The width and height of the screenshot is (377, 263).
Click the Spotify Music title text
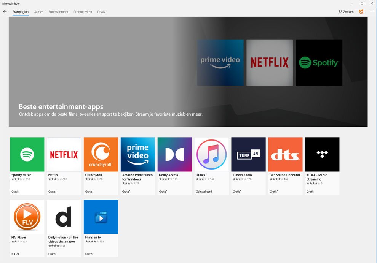[x=21, y=175]
